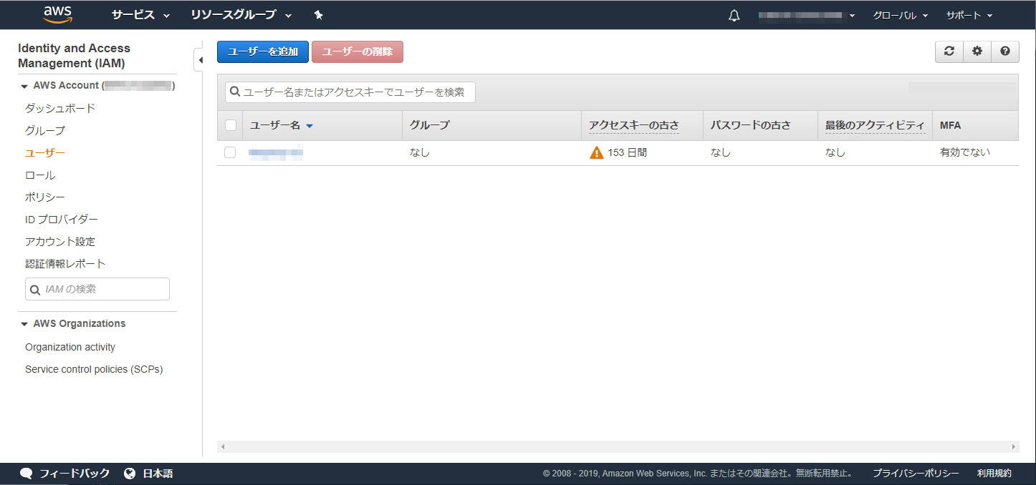Click ユーザーを追加 button
Image resolution: width=1036 pixels, height=485 pixels.
[263, 52]
